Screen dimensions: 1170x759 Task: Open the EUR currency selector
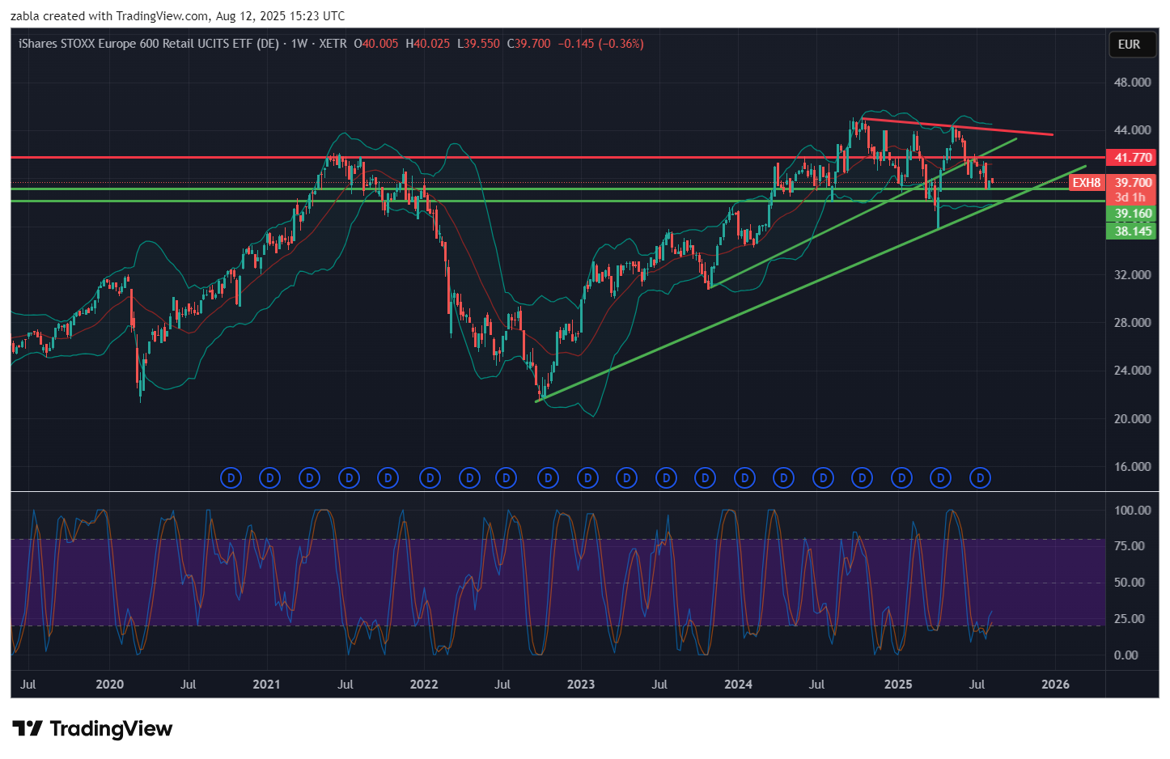pos(1129,45)
